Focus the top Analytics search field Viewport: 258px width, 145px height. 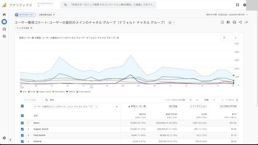[108, 5]
